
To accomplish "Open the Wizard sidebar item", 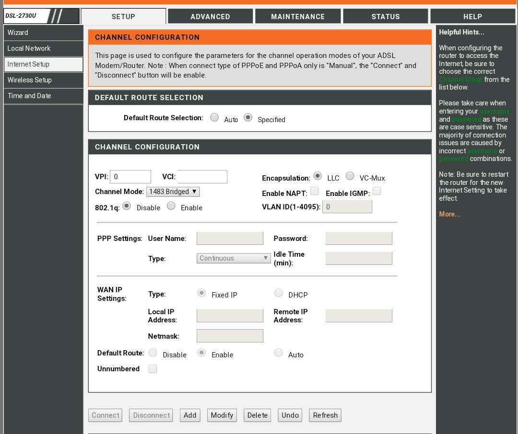I will tap(43, 33).
